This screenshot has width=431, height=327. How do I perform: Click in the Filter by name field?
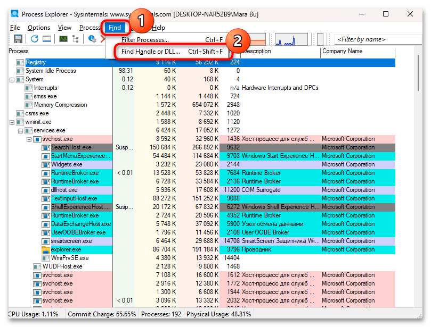[378, 39]
